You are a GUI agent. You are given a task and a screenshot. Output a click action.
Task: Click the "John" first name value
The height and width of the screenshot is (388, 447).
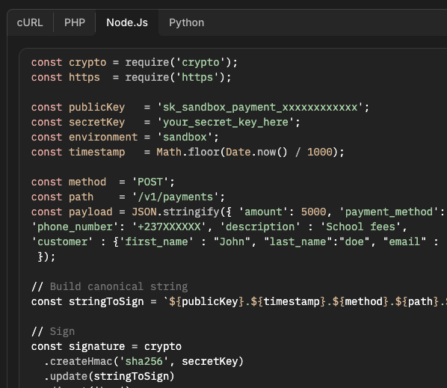point(232,241)
